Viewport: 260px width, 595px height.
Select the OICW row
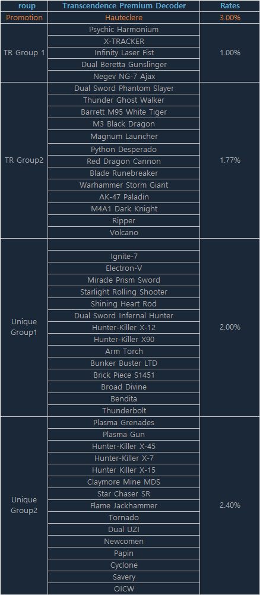click(x=123, y=589)
